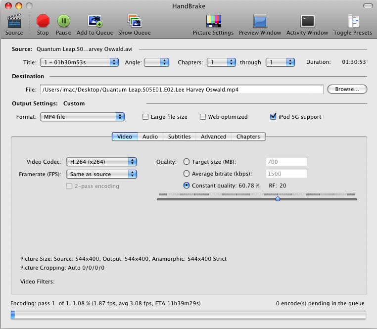This screenshot has width=377, height=329.
Task: Open the Source clapperboard icon
Action: 14,21
